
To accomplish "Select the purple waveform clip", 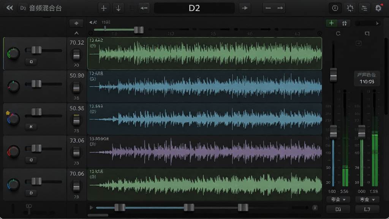I will (205, 152).
